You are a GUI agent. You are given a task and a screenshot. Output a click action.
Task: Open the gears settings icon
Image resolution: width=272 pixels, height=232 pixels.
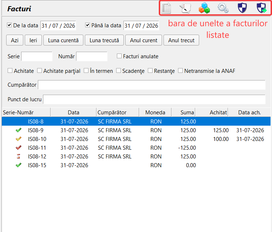click(223, 8)
